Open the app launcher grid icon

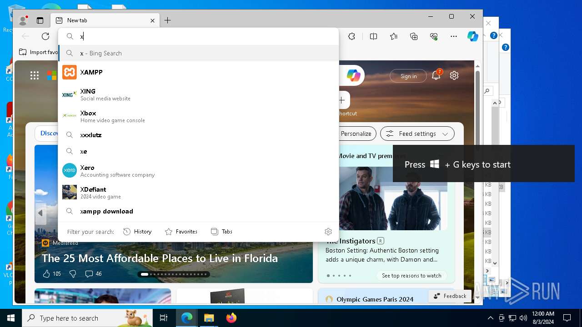[35, 75]
